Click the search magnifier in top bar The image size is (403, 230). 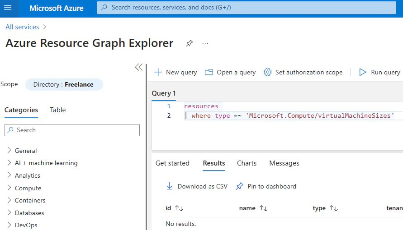(104, 7)
